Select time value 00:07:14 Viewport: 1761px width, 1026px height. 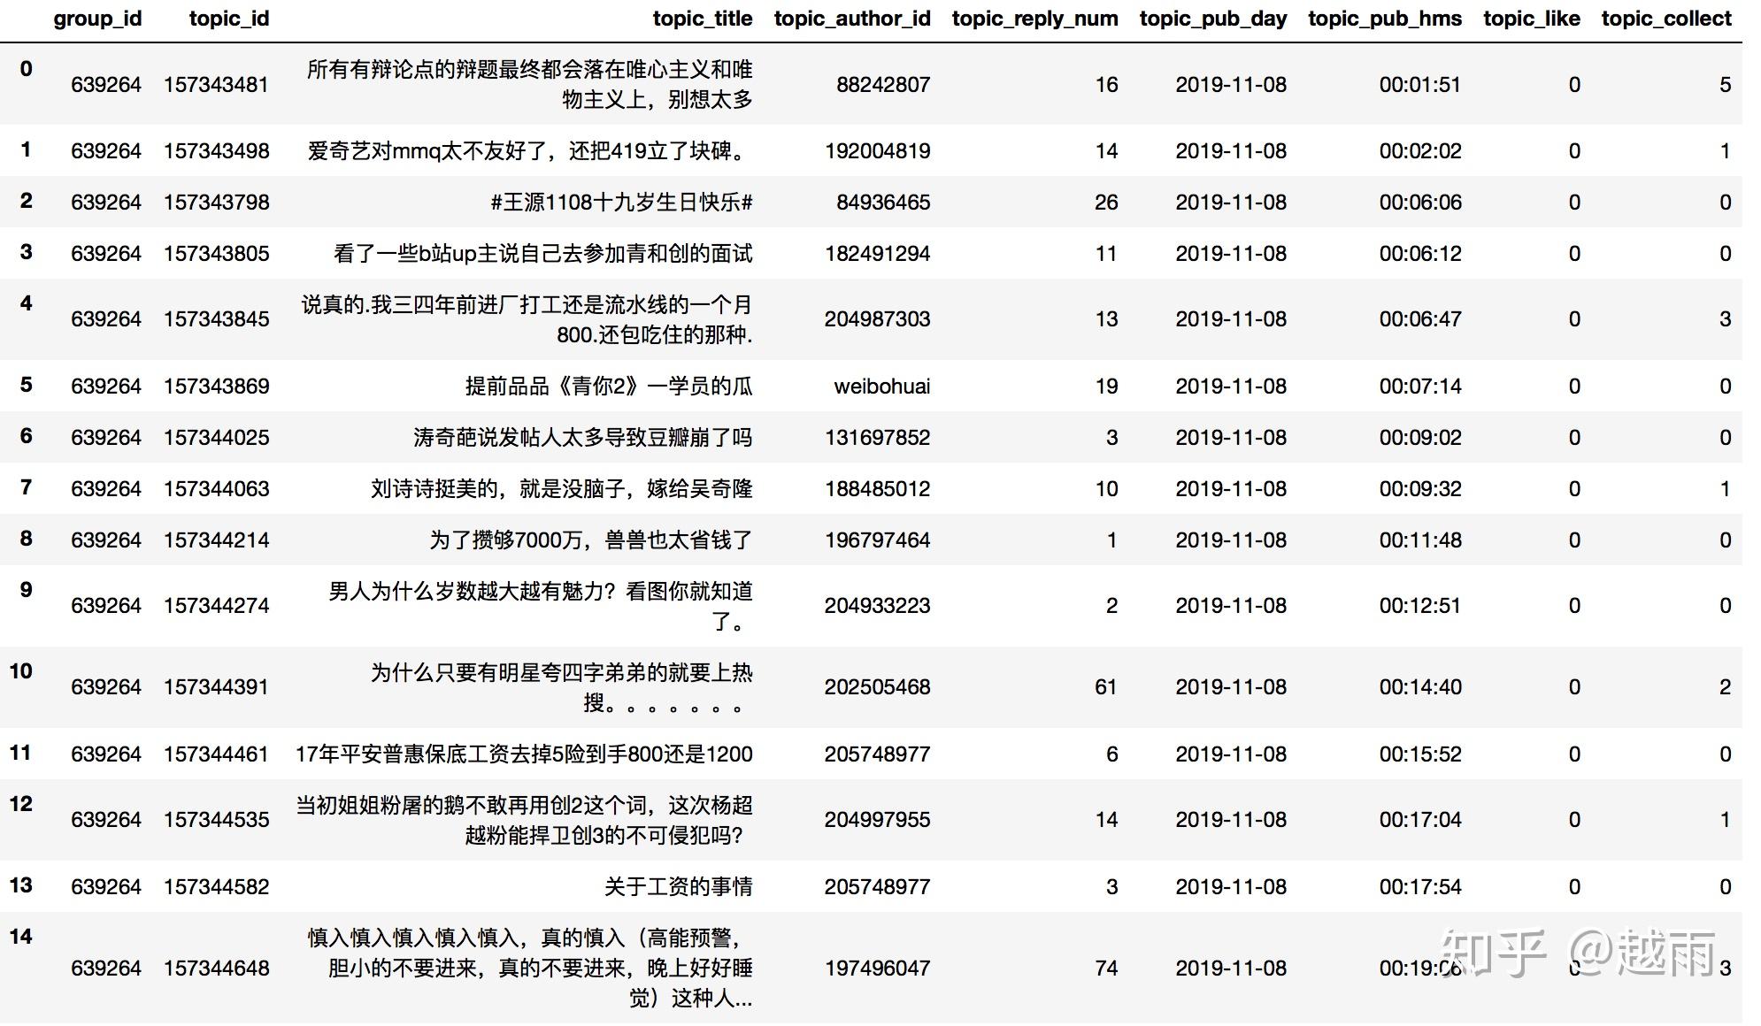coord(1420,387)
